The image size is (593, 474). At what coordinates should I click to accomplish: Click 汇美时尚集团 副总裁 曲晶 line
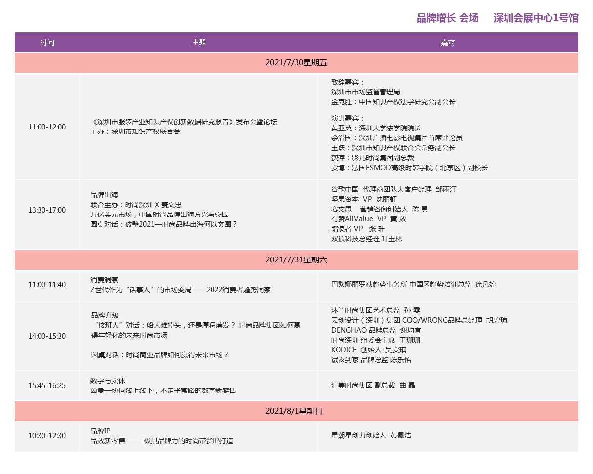373,385
